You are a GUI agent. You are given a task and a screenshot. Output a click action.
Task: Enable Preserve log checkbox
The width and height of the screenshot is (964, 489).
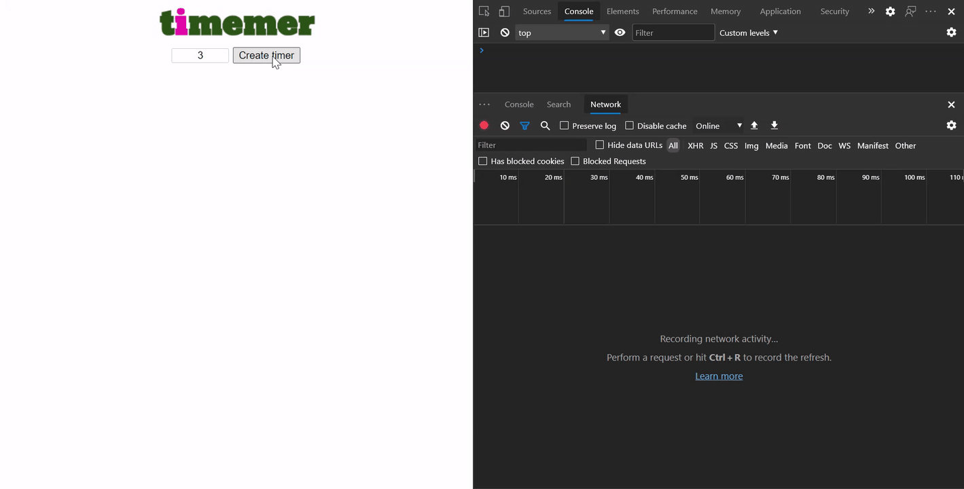pos(564,126)
